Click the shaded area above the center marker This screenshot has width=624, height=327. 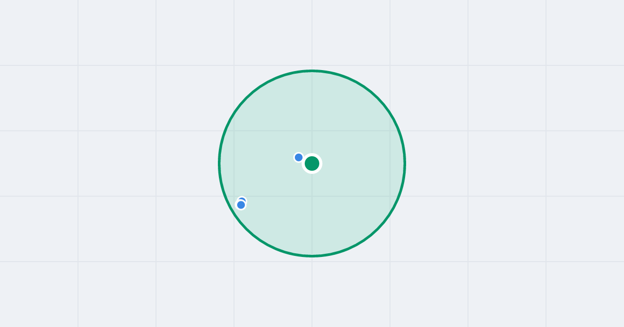[x=312, y=114]
